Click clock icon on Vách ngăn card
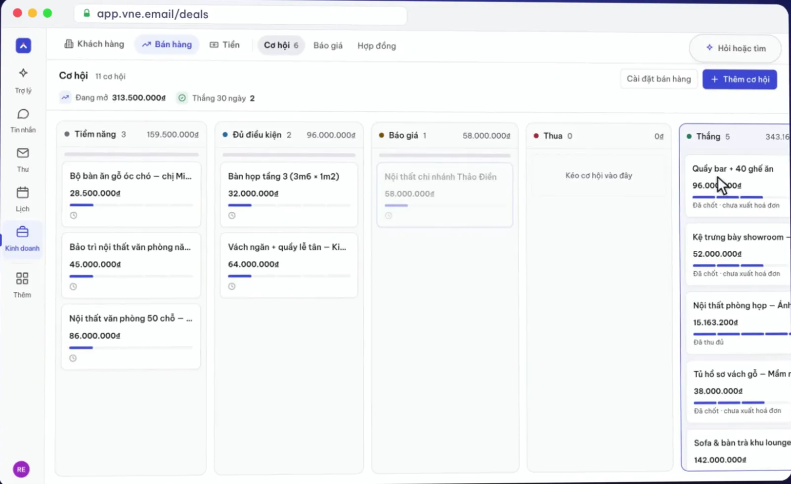791x484 pixels. tap(232, 286)
